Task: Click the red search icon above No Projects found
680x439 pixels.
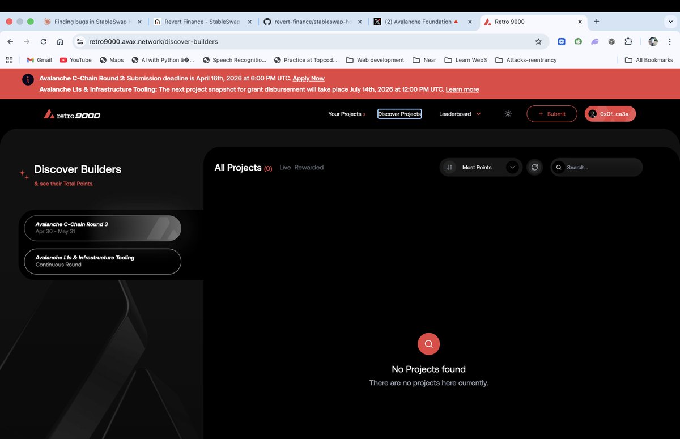Action: 428,344
